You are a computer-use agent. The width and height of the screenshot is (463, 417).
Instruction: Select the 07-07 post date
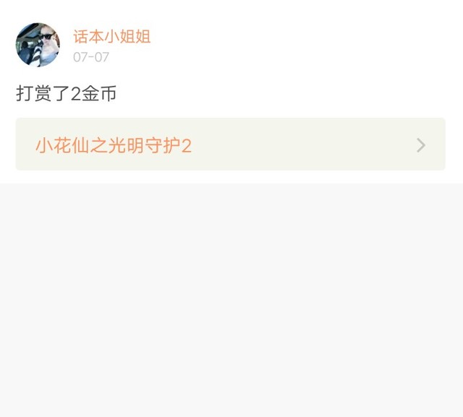(91, 57)
